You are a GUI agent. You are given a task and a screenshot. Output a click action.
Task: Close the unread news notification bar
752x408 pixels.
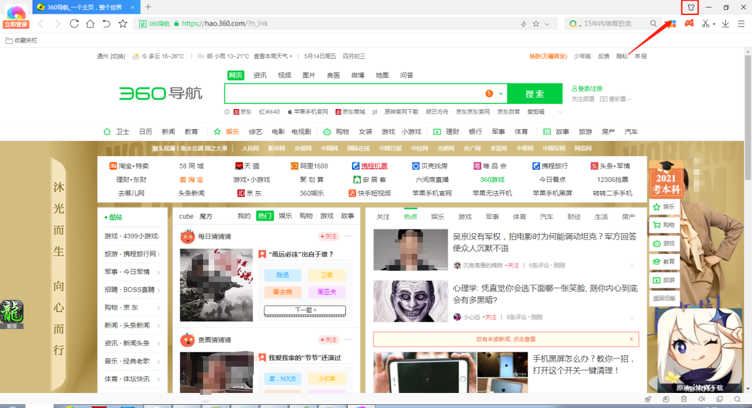tap(631, 339)
